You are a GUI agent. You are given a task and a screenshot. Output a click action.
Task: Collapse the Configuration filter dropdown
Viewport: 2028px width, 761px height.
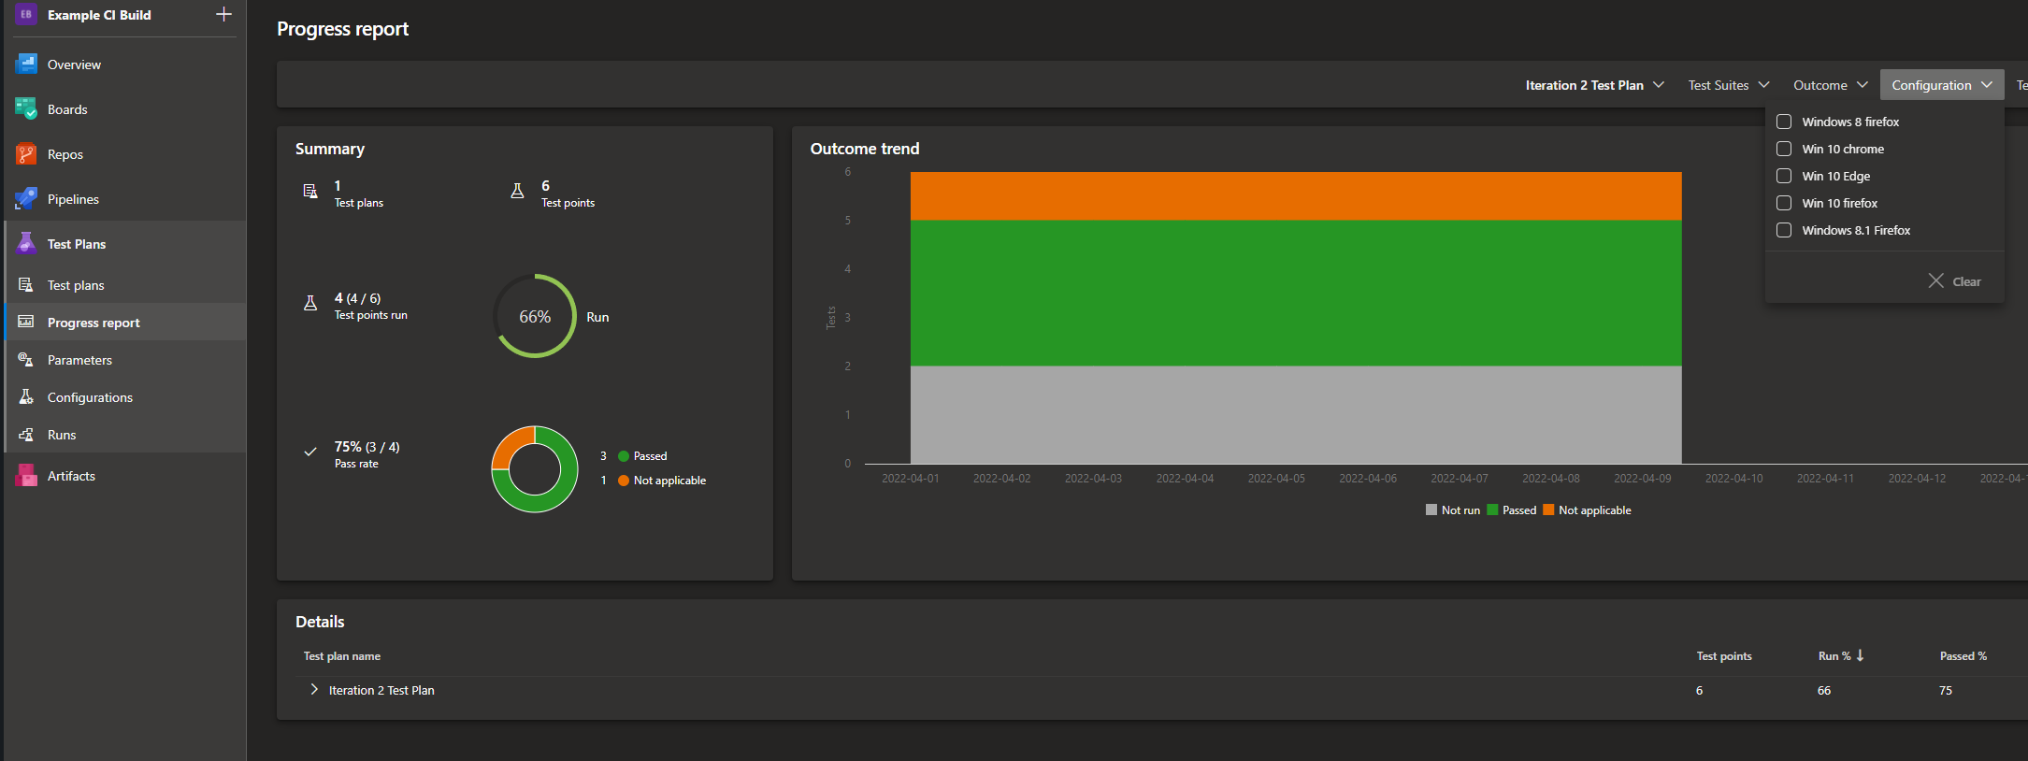click(1942, 85)
